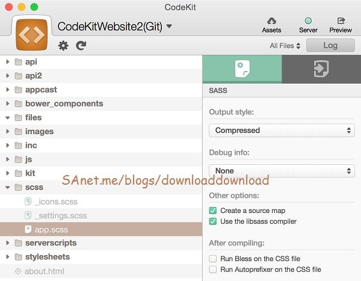Image resolution: width=361 pixels, height=281 pixels.
Task: Click the stylesheets folder icon
Action: [x=18, y=257]
